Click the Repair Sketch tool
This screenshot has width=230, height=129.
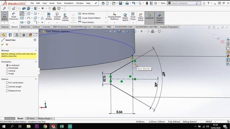pos(125,17)
